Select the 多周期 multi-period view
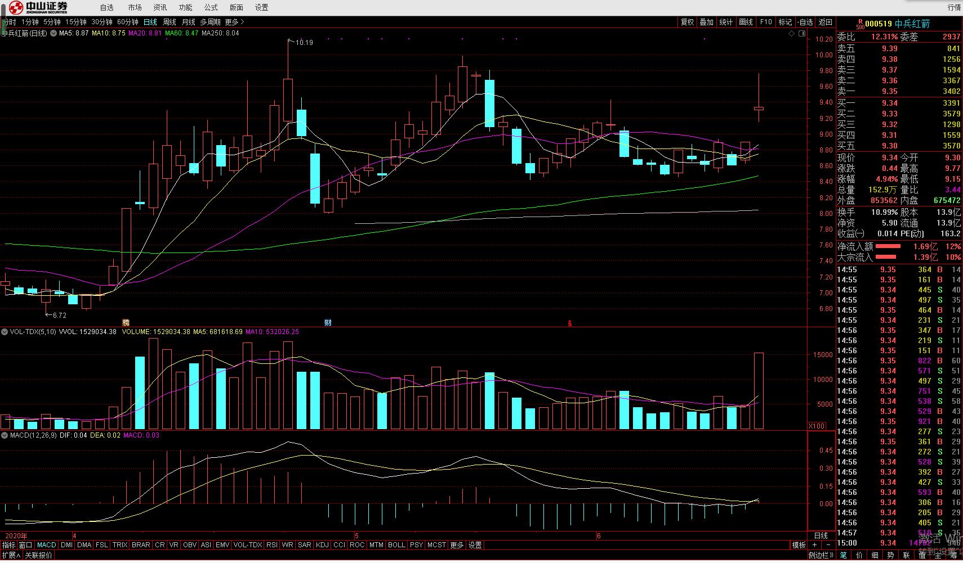 coord(210,22)
